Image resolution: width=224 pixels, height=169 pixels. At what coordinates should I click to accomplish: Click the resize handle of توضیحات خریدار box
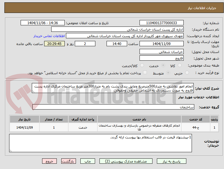pos(11,150)
